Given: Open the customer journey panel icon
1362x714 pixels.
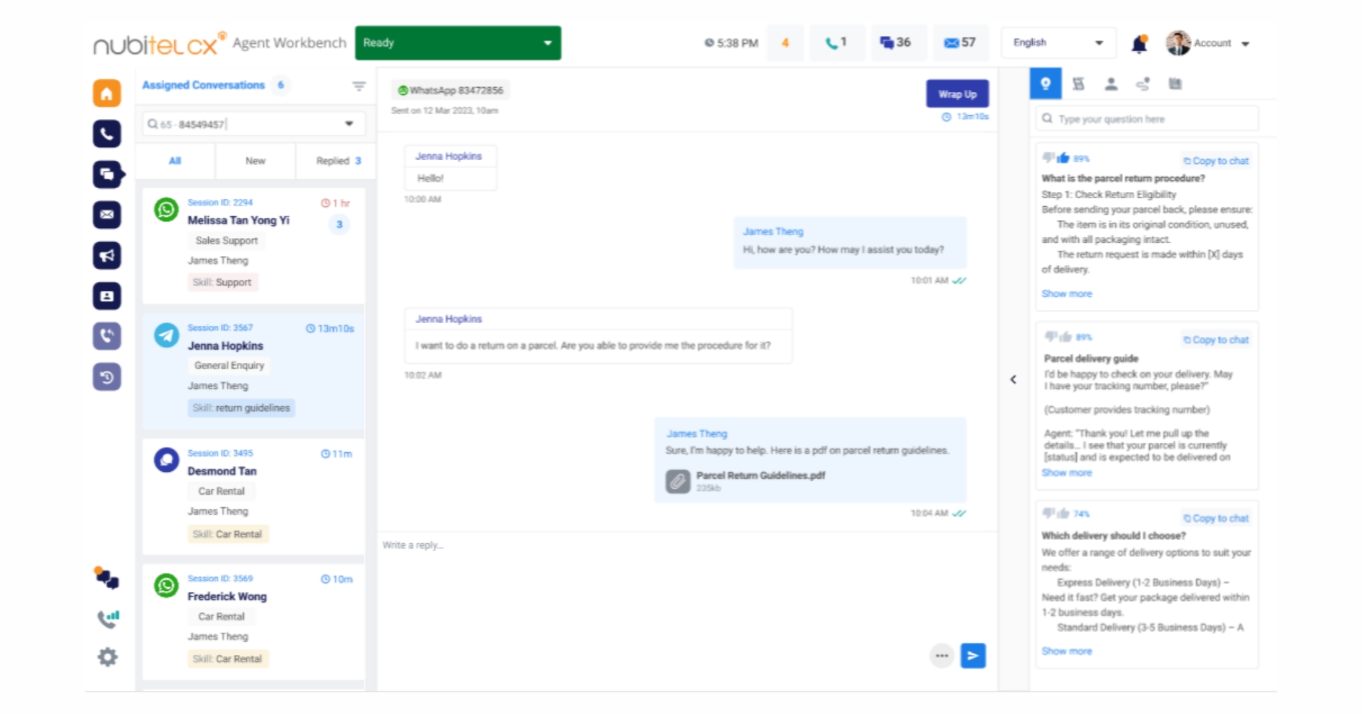Looking at the screenshot, I should point(1143,84).
